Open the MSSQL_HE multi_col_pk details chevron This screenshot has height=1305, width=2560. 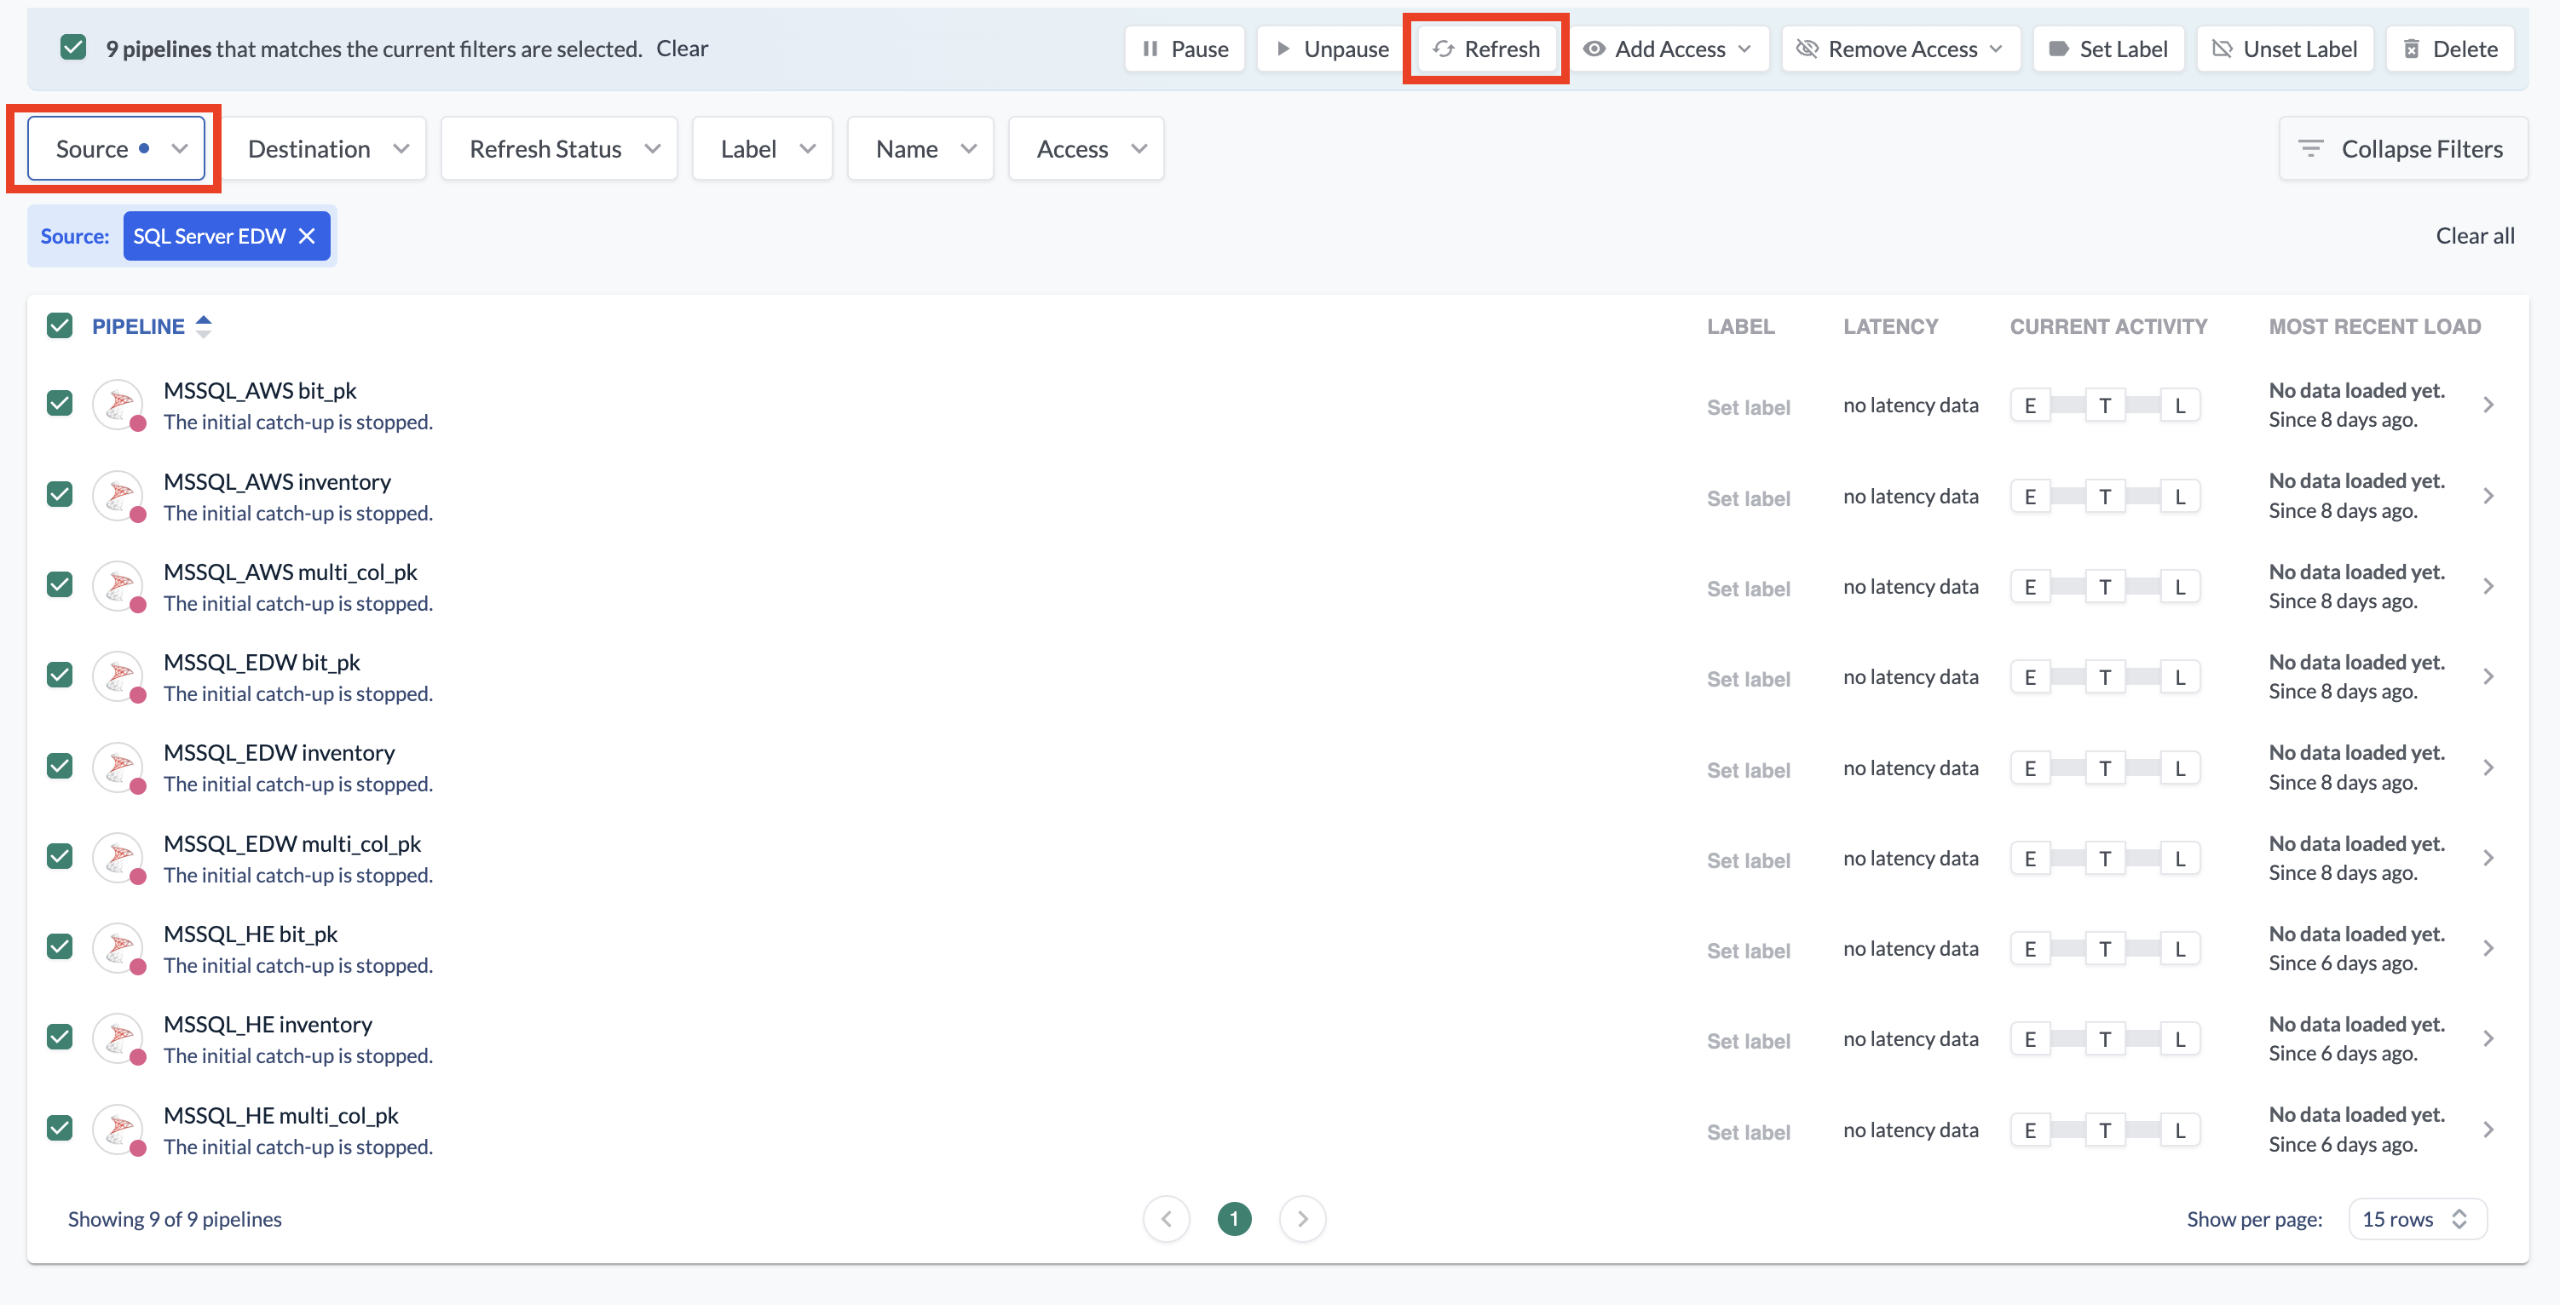point(2488,1130)
